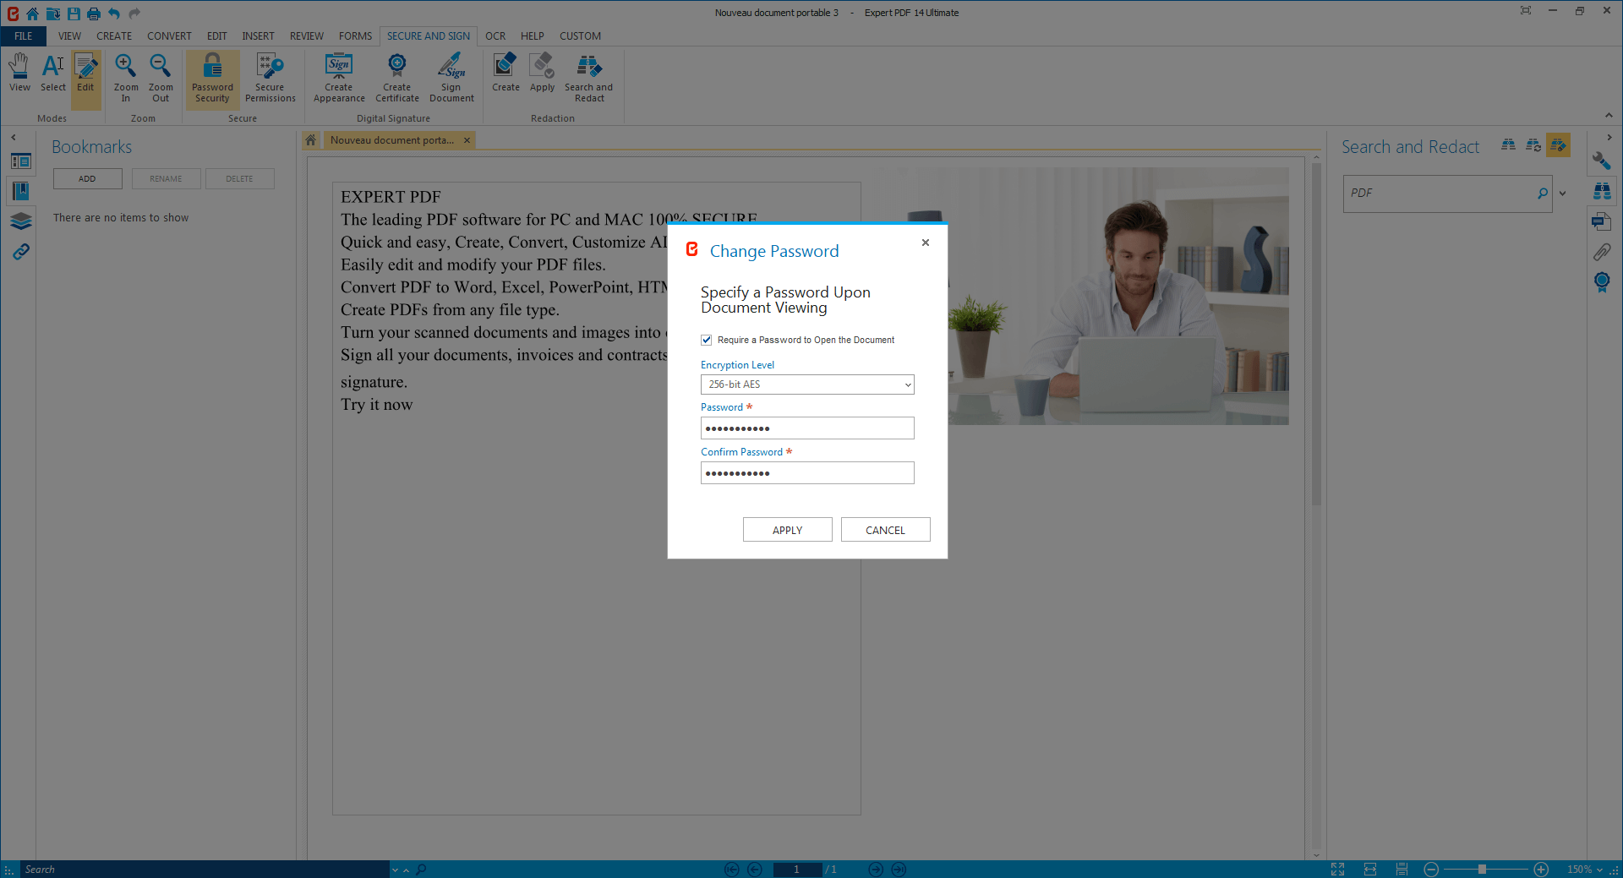Collapse the left Bookmarks panel
The height and width of the screenshot is (878, 1623).
tap(14, 137)
